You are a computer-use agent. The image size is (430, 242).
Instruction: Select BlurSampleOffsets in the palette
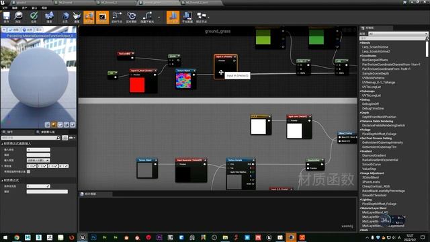coord(375,60)
